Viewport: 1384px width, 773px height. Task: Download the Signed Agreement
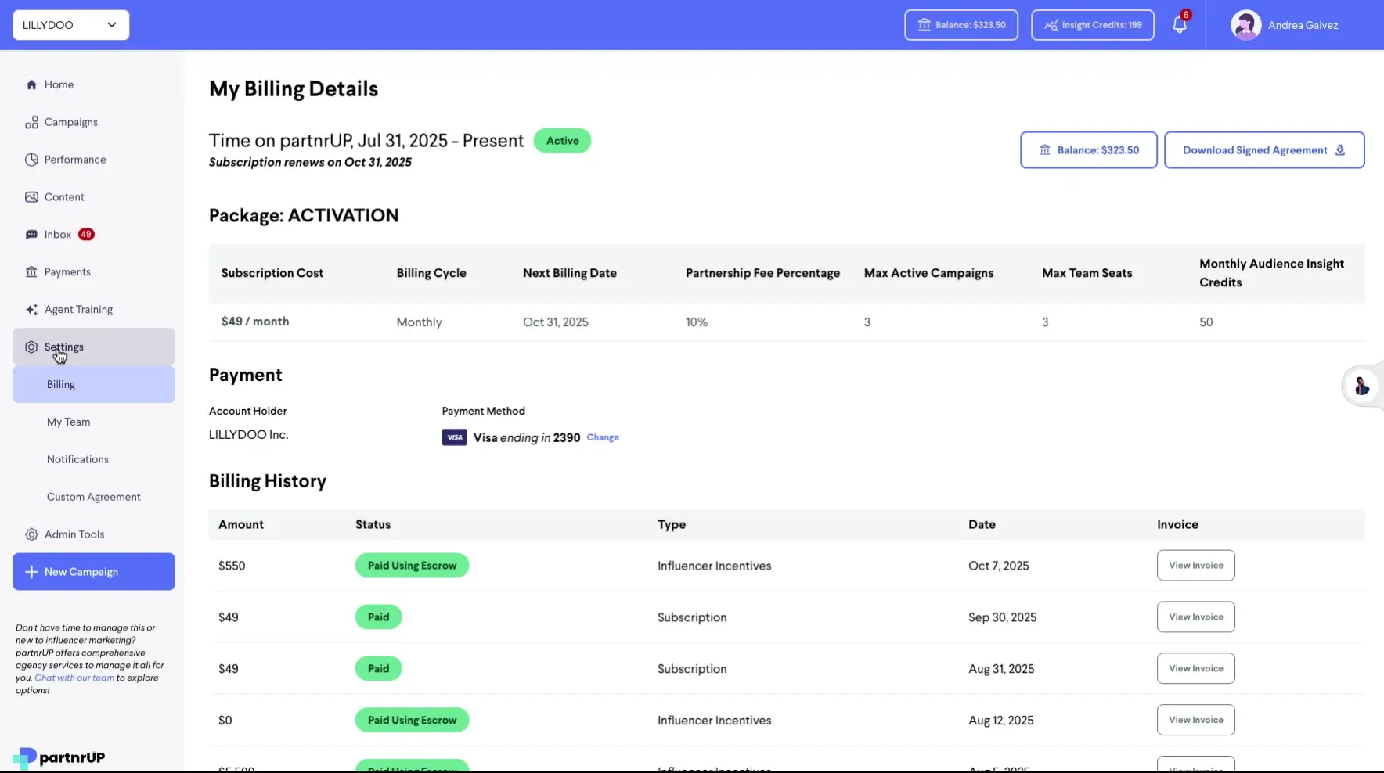tap(1263, 149)
